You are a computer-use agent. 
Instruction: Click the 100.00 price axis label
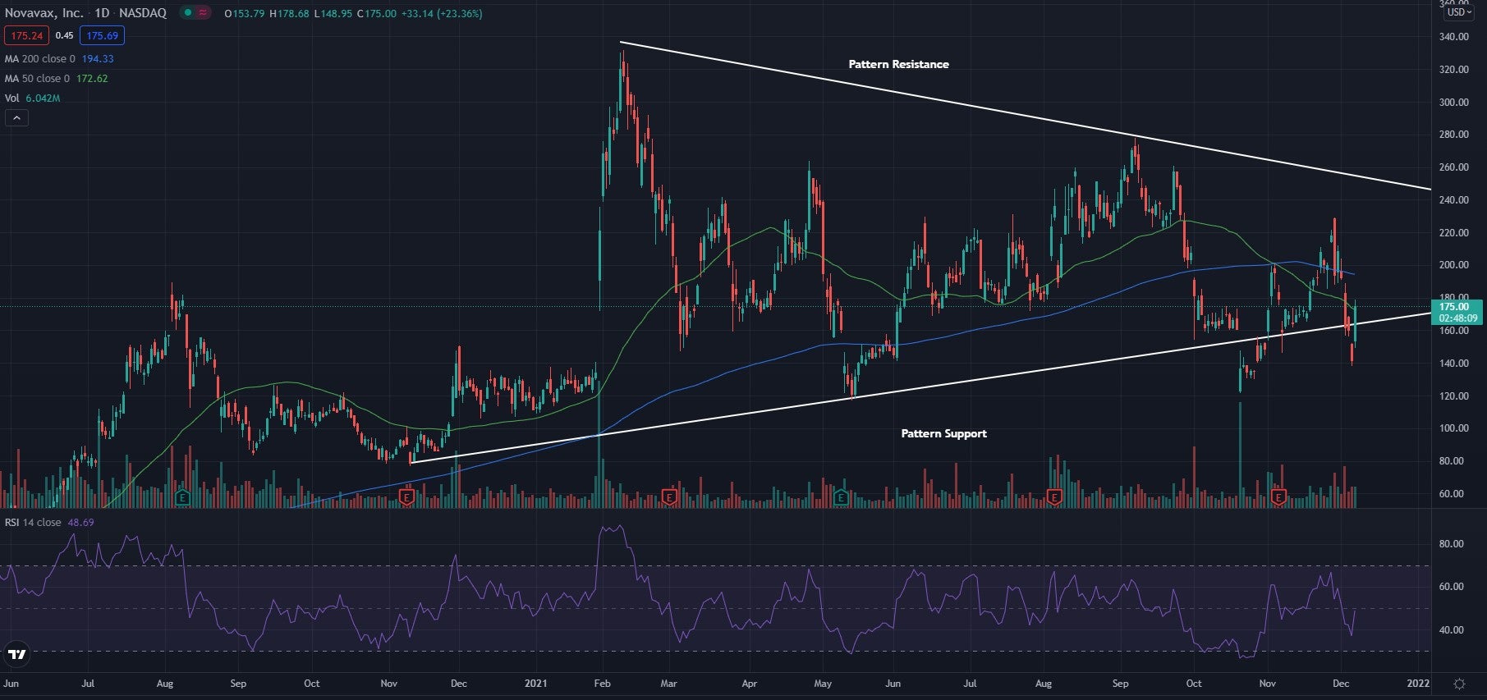click(x=1453, y=428)
